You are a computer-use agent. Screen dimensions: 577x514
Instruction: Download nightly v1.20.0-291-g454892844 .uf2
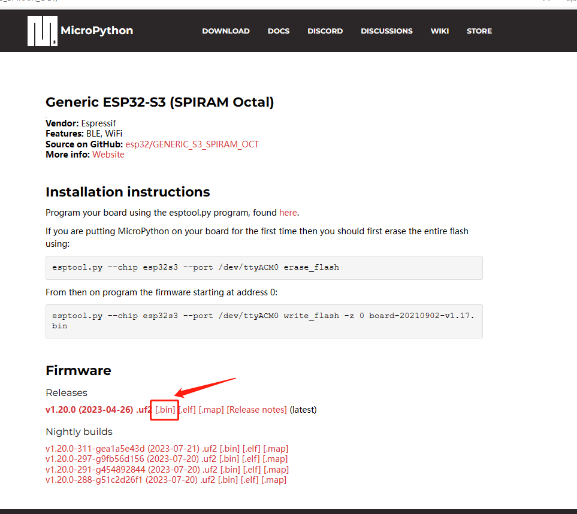tap(131, 470)
